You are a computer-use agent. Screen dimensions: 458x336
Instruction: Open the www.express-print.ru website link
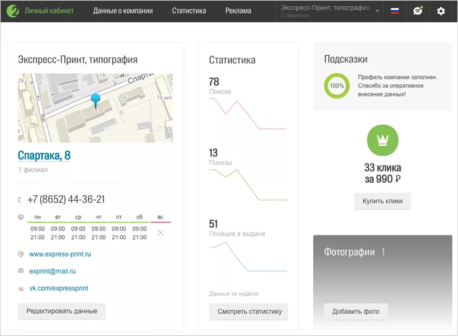coord(60,254)
